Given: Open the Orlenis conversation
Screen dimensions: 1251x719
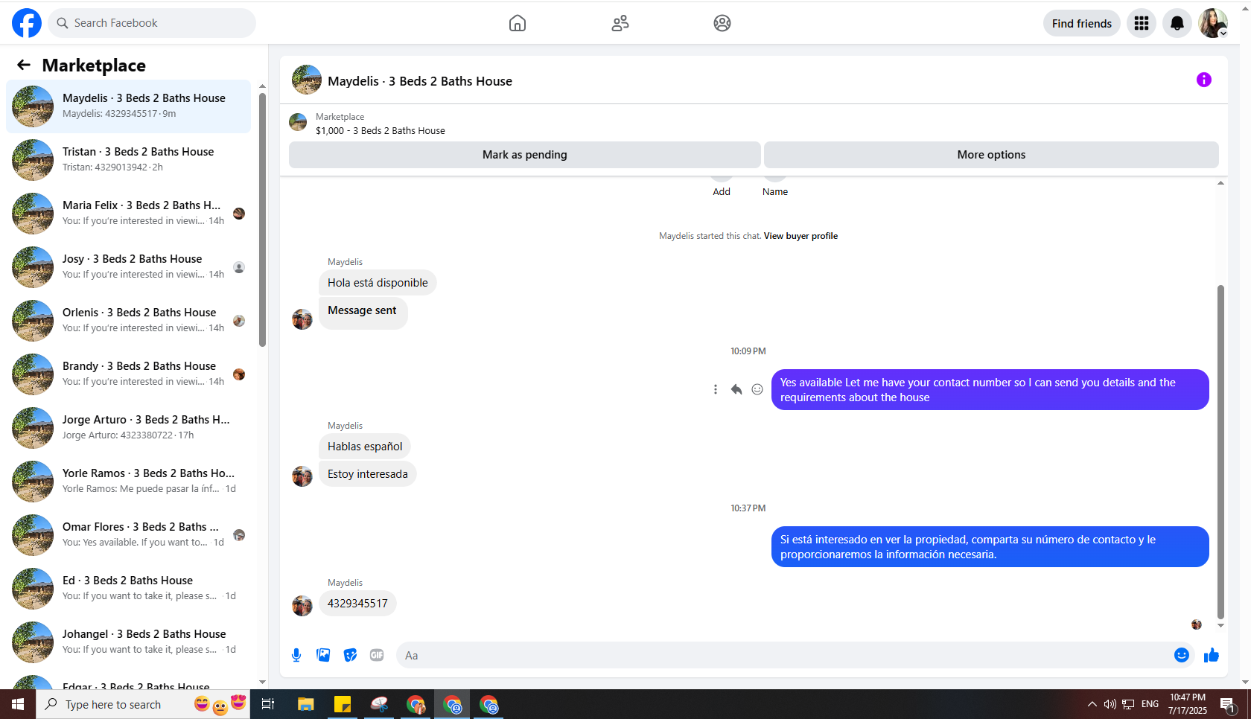Looking at the screenshot, I should pyautogui.click(x=128, y=321).
